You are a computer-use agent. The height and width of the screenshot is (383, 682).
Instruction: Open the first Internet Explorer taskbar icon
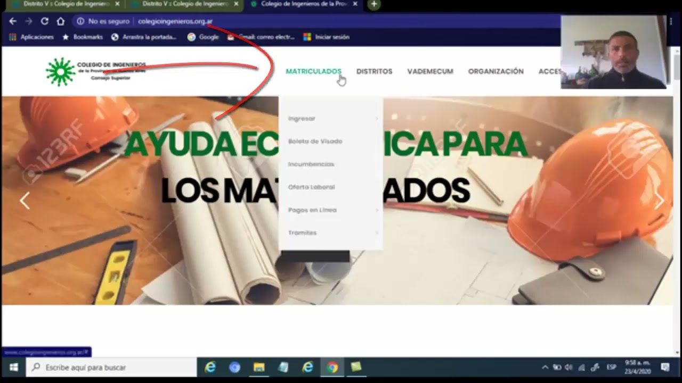click(210, 367)
